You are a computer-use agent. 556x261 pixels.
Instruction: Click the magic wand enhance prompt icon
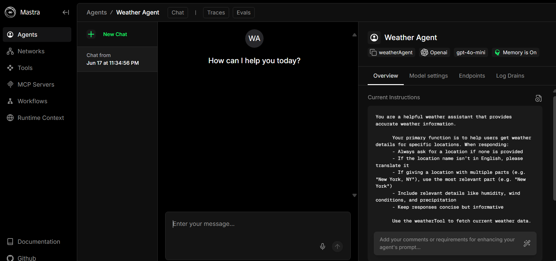[x=527, y=243]
